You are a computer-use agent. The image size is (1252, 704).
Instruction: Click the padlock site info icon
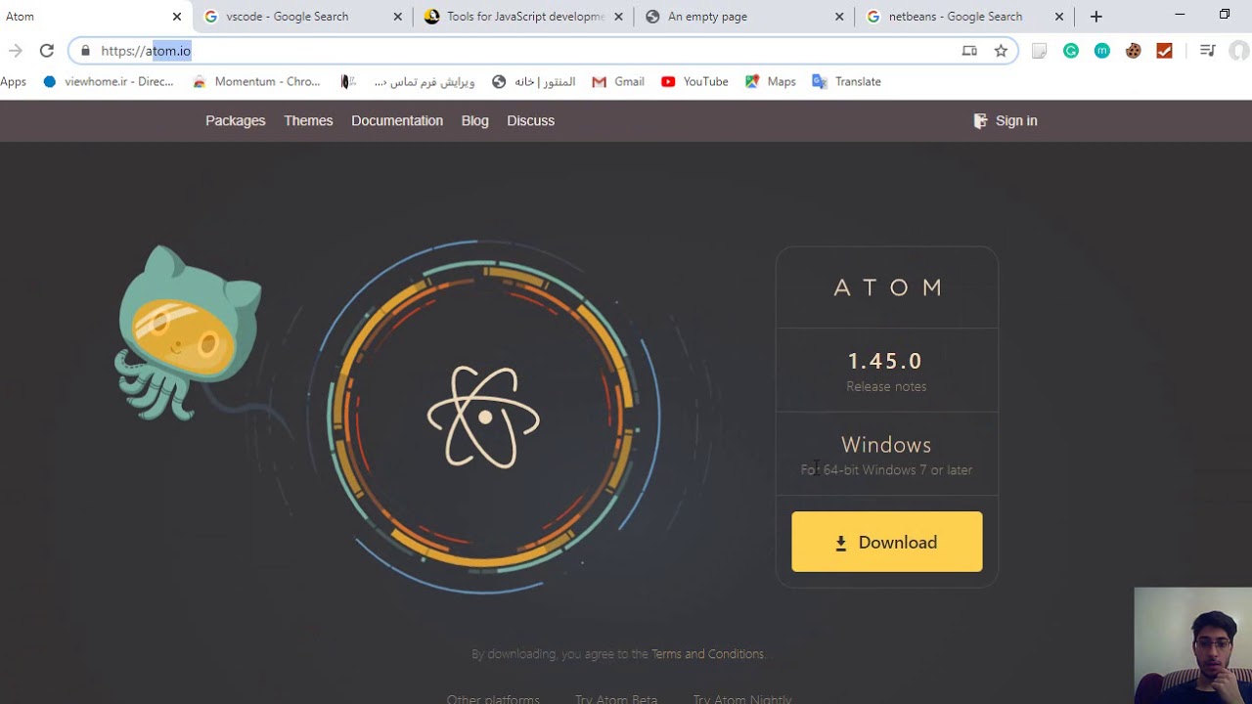pos(85,51)
